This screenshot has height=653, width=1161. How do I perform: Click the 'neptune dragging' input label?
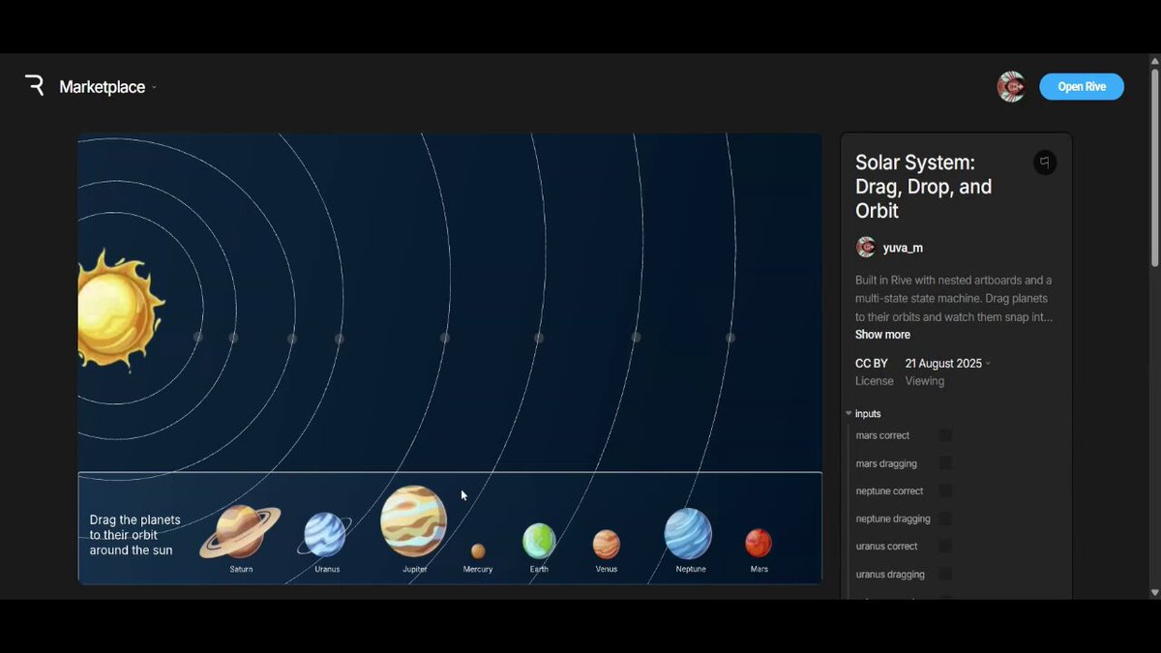coord(893,519)
